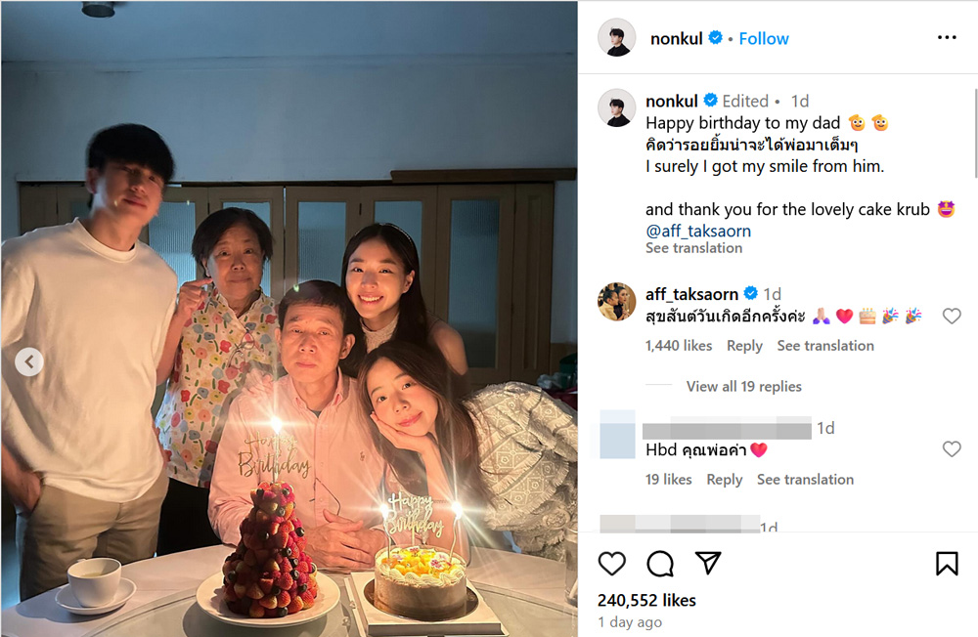Open the three-dot more options menu
The image size is (978, 637).
point(946,38)
